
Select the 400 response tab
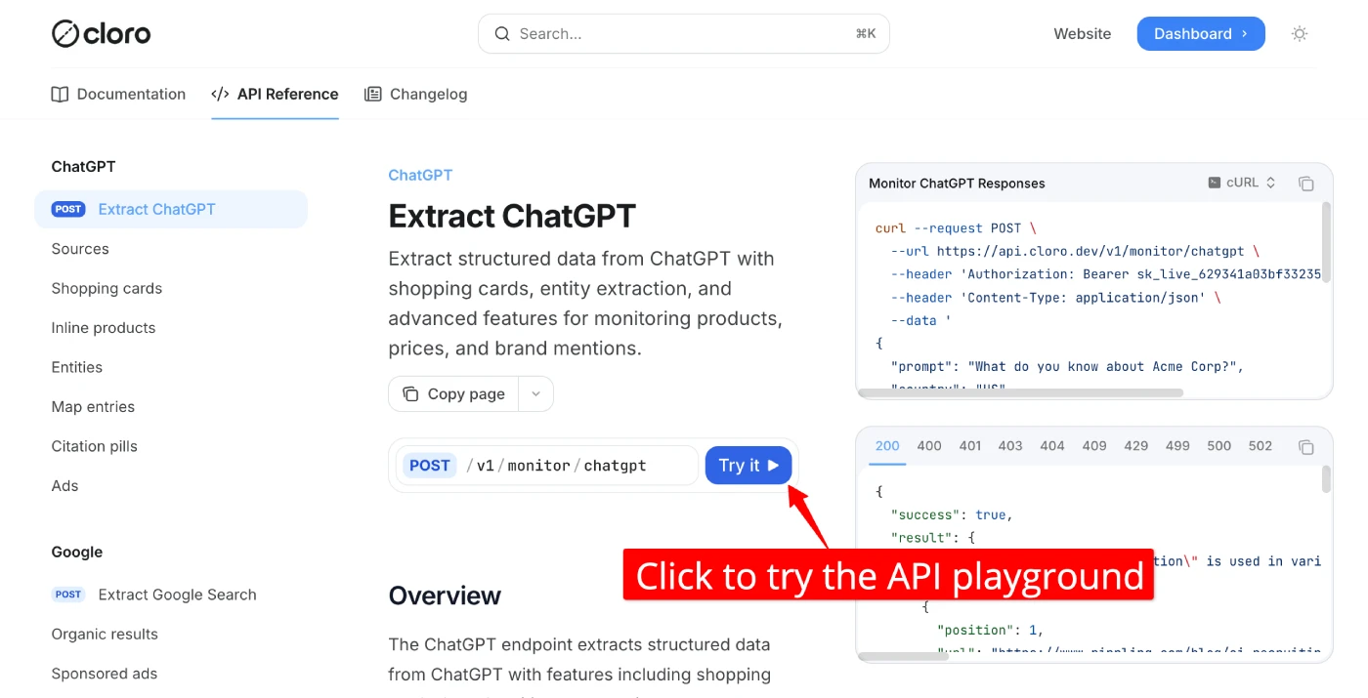point(929,446)
